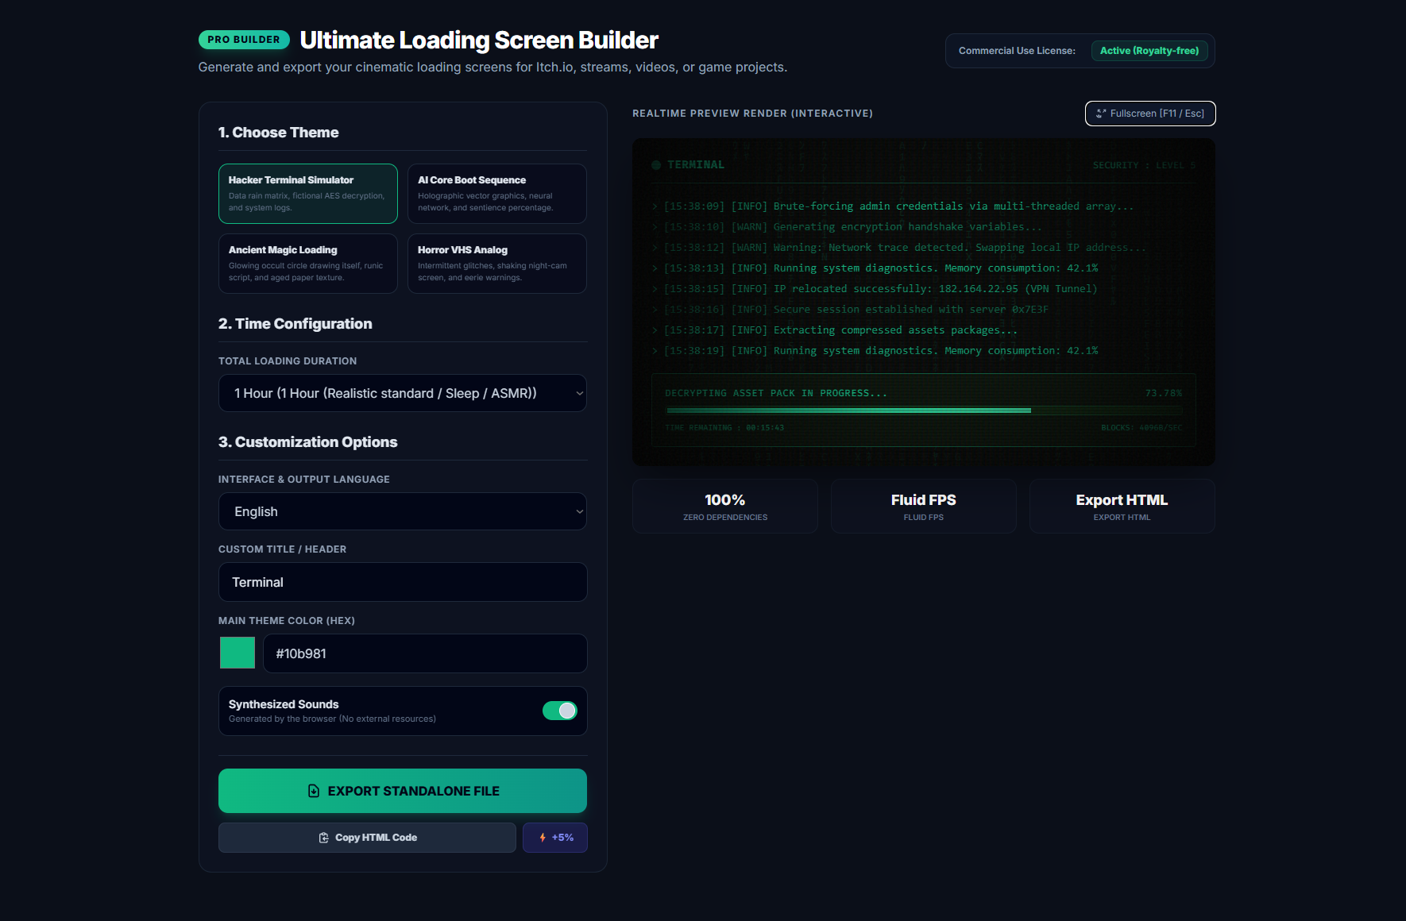
Task: Select the Horror VHS Analog theme
Action: 497,264
